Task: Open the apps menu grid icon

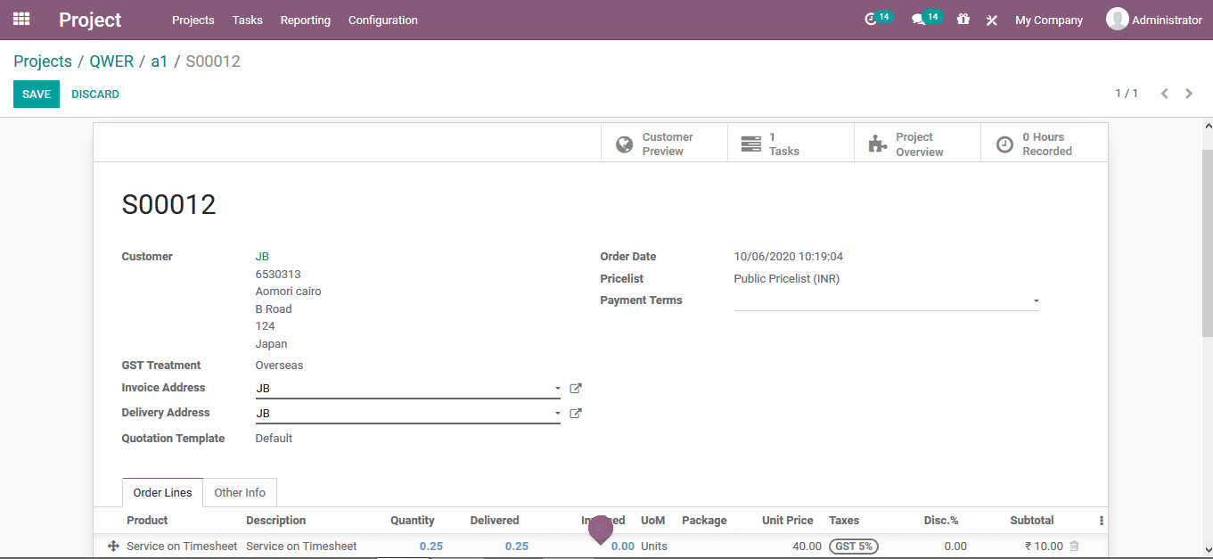Action: pos(20,19)
